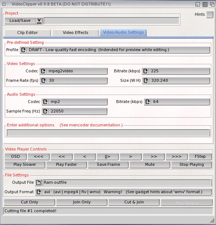Click the window zoom gadget

(205, 4)
